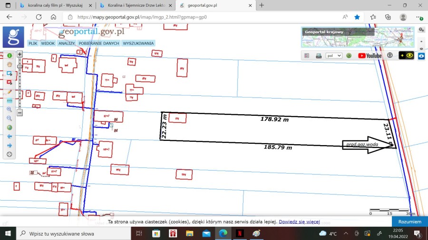
Task: Click the green info tool icon
Action: [9, 55]
